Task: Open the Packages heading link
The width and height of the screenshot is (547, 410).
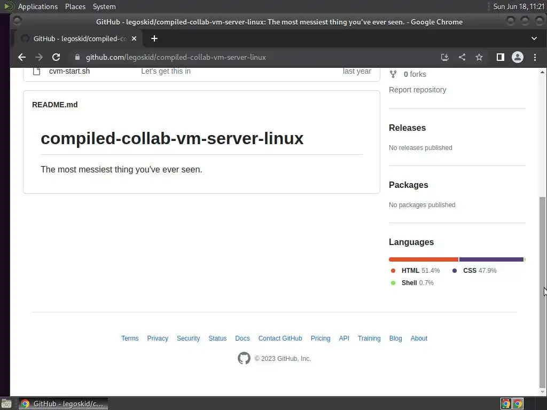Action: point(408,185)
